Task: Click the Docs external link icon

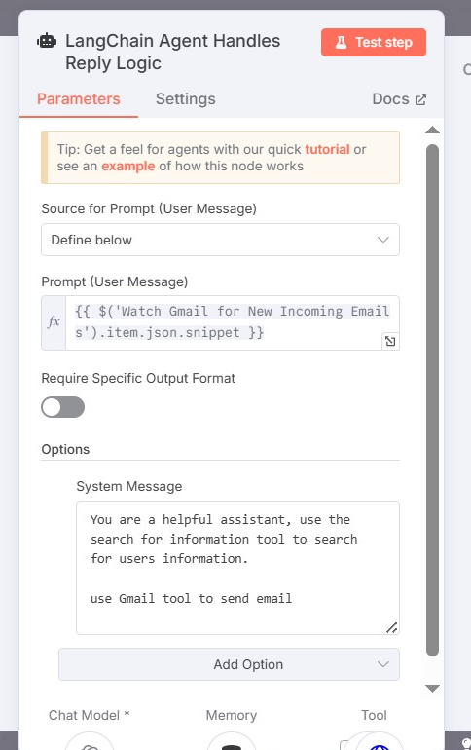Action: pyautogui.click(x=420, y=99)
